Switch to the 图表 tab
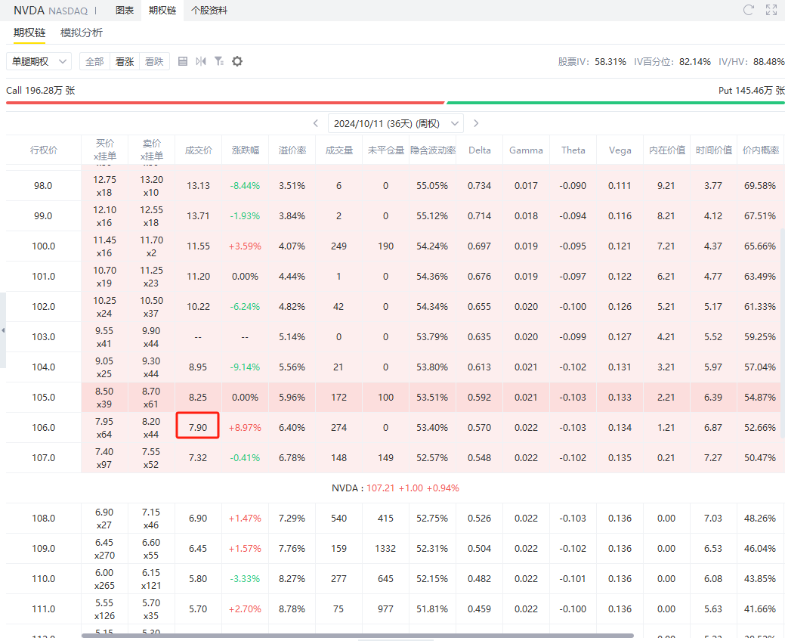 point(125,11)
